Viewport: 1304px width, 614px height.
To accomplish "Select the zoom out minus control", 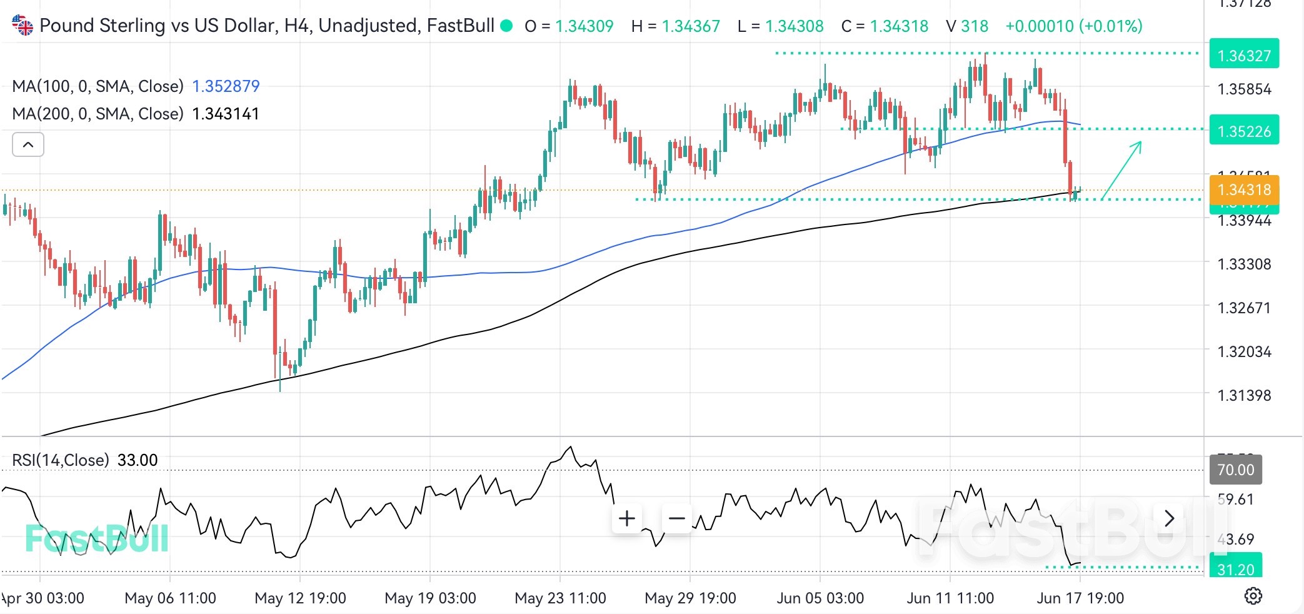I will pos(676,518).
